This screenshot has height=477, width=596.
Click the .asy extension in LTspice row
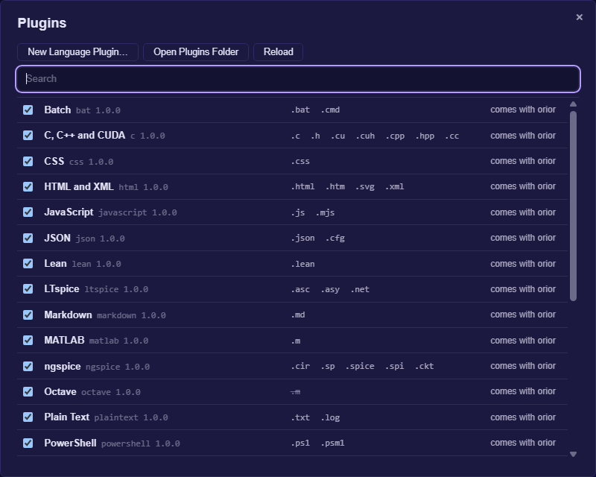[330, 289]
